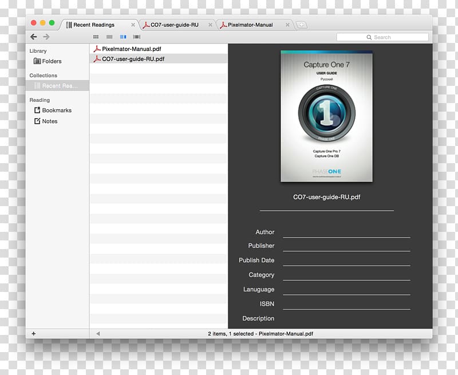458x375 pixels.
Task: Close the Pixelmator-Manual tab
Action: 287,25
